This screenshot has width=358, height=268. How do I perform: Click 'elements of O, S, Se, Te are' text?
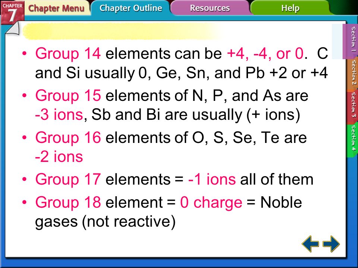pos(206,138)
